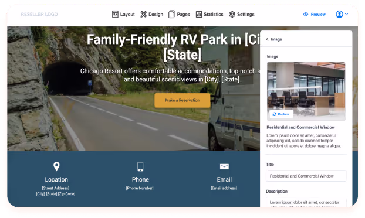The image size is (365, 218).
Task: Click the Design tools icon
Action: click(x=143, y=14)
